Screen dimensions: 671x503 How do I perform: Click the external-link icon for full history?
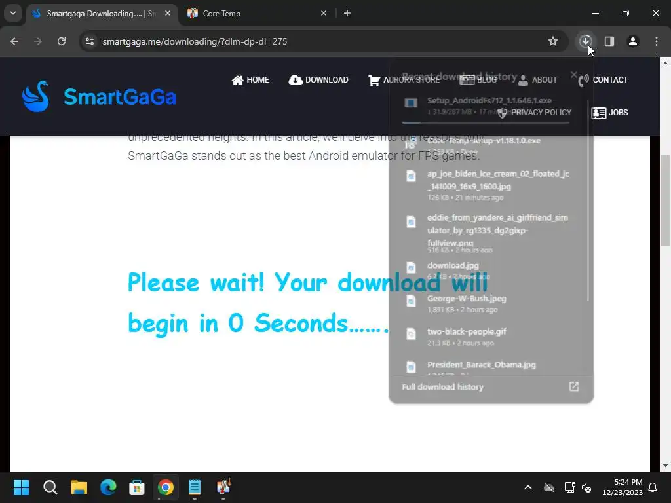click(x=574, y=386)
